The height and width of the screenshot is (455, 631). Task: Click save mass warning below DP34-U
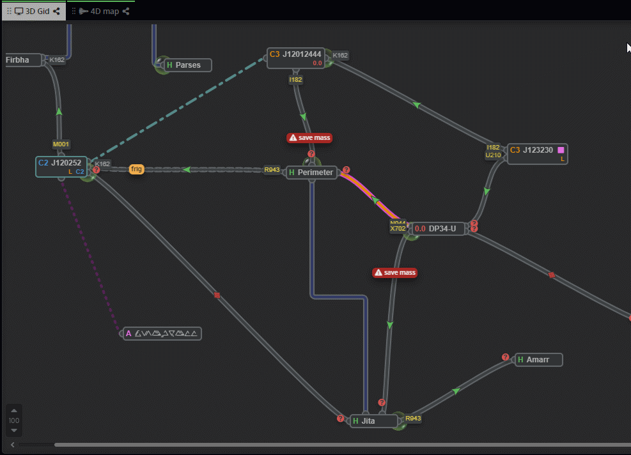pos(395,273)
